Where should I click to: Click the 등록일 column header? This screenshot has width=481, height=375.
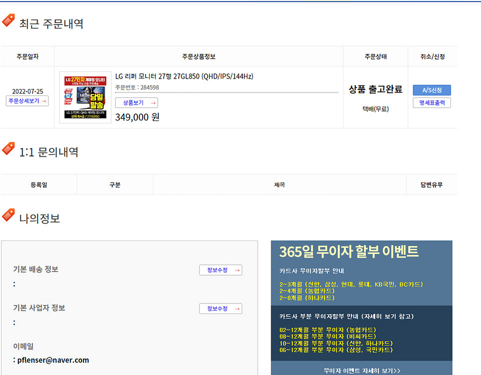39,184
